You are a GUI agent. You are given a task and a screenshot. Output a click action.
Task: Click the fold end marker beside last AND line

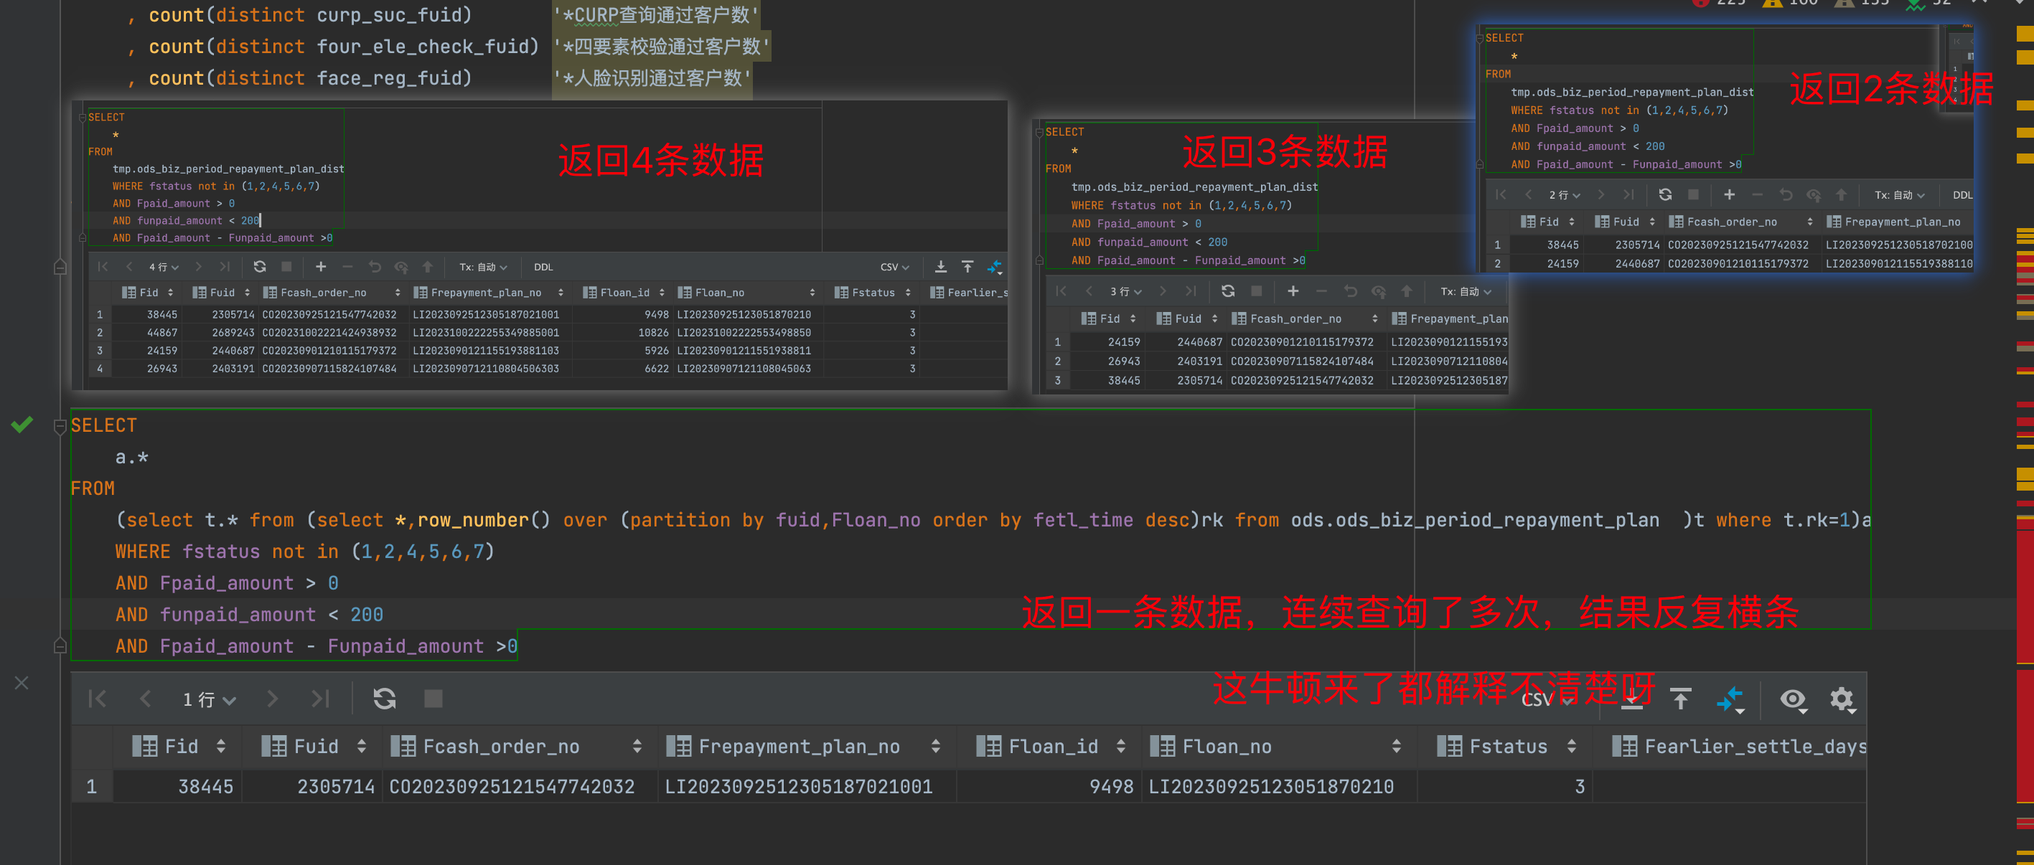[x=60, y=646]
